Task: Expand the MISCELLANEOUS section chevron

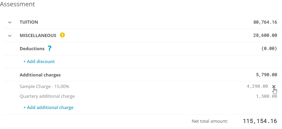Action: (x=10, y=35)
